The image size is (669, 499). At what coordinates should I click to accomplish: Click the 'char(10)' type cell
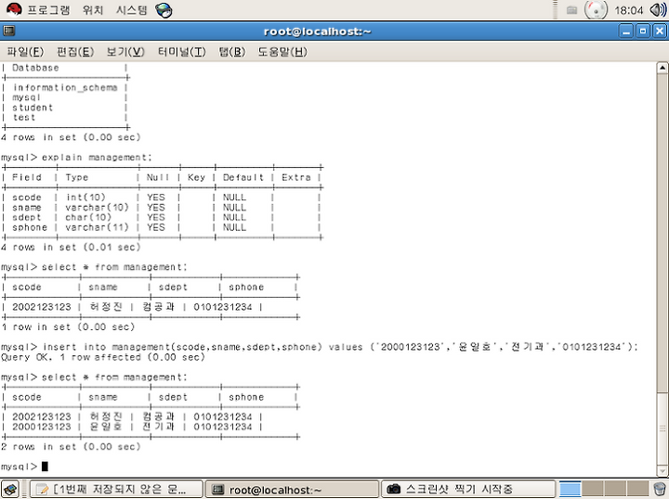pyautogui.click(x=88, y=217)
